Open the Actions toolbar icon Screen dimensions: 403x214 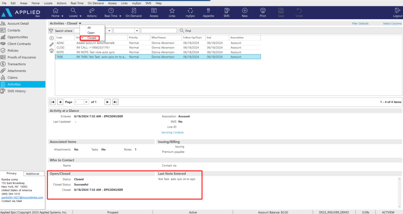point(92,11)
